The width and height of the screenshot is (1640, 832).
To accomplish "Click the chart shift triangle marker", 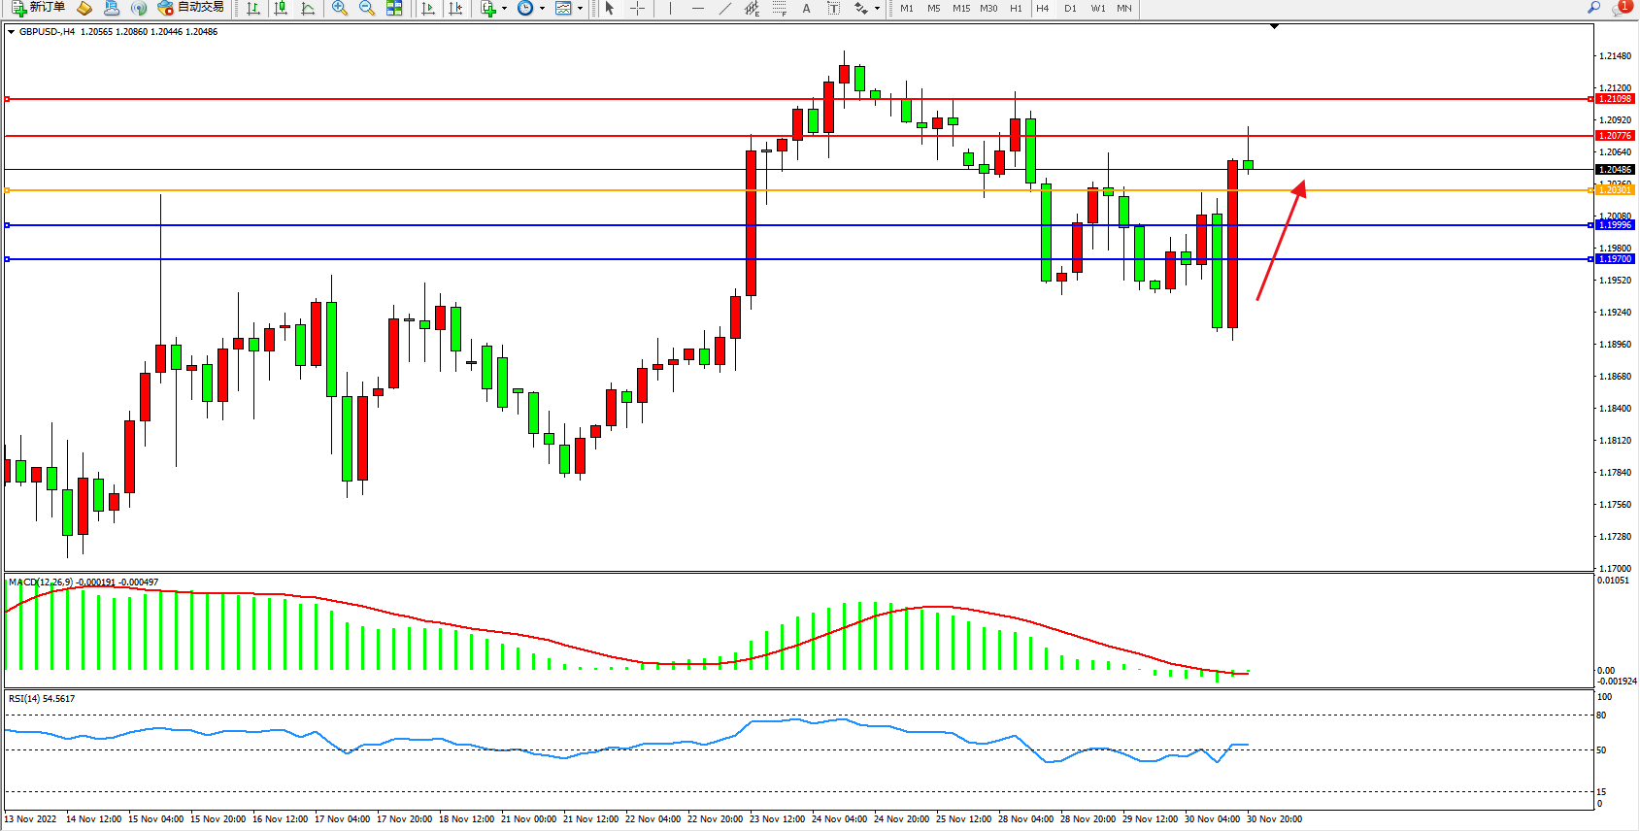I will coord(1275,27).
